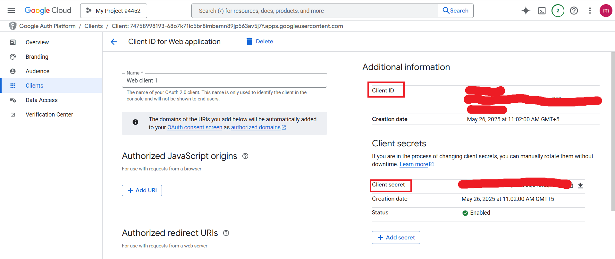The width and height of the screenshot is (615, 259).
Task: Open Data Access in the sidebar
Action: (x=41, y=100)
